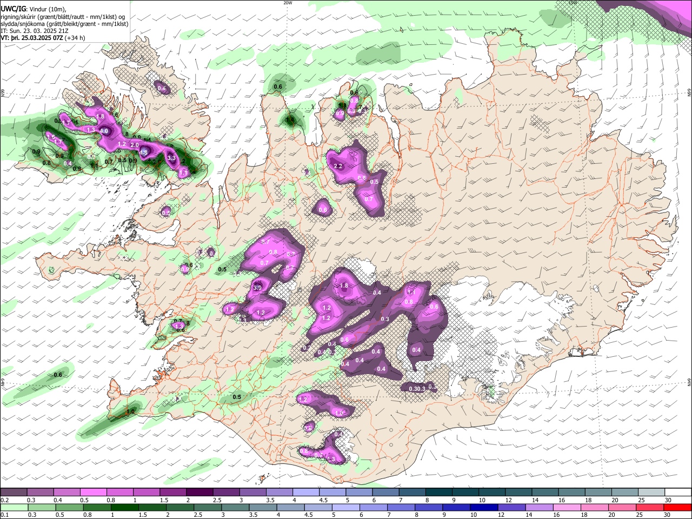Click the "12" label under the snow scale
Viewport: 692px width, 519px height.
509,500
